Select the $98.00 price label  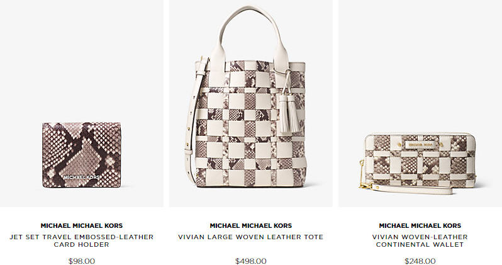(82, 261)
